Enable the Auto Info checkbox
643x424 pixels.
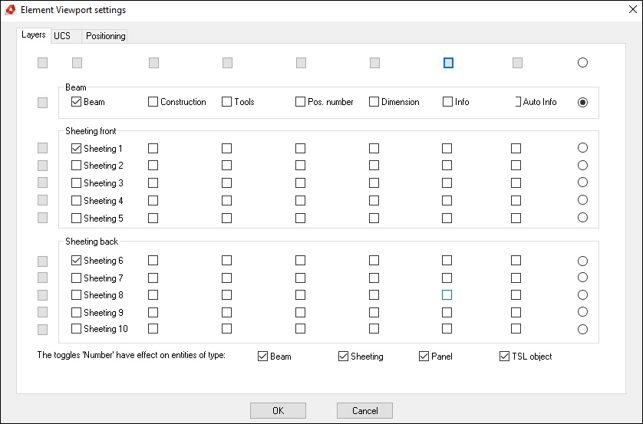click(x=517, y=102)
